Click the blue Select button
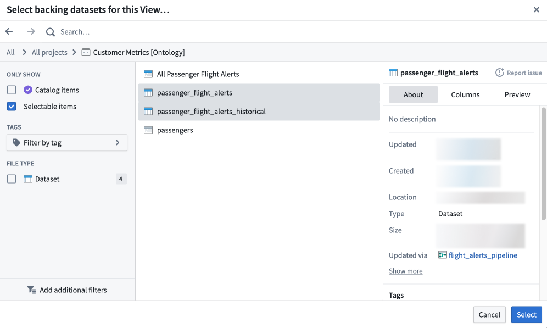Image resolution: width=547 pixels, height=328 pixels. click(x=527, y=315)
